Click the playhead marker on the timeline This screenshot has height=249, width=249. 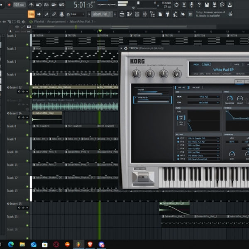tap(100, 31)
